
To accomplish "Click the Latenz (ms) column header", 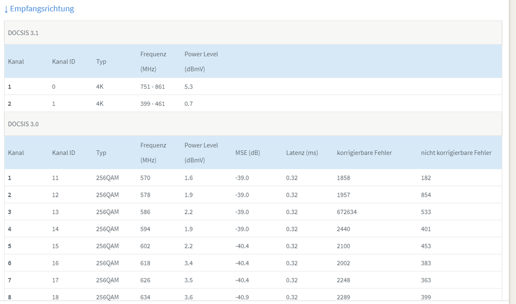I will tap(302, 153).
